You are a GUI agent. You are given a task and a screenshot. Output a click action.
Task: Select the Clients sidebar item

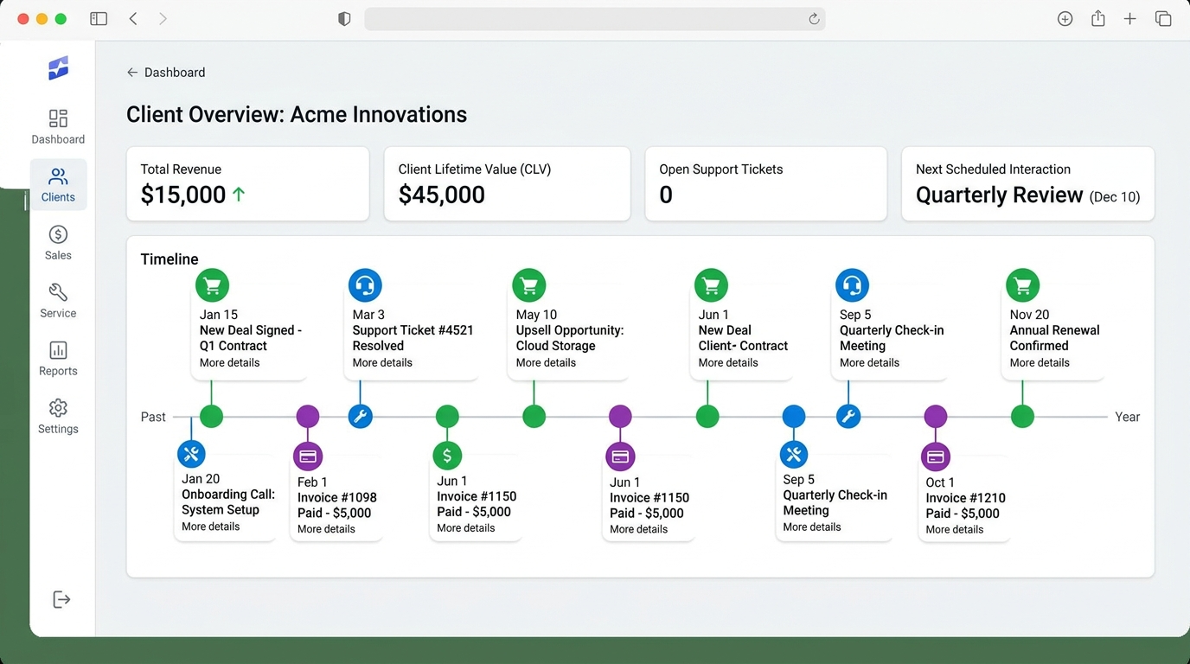click(x=58, y=184)
